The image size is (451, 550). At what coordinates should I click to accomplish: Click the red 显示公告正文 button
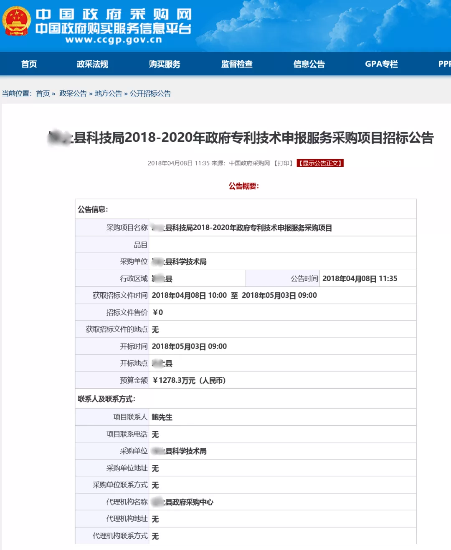pos(319,163)
